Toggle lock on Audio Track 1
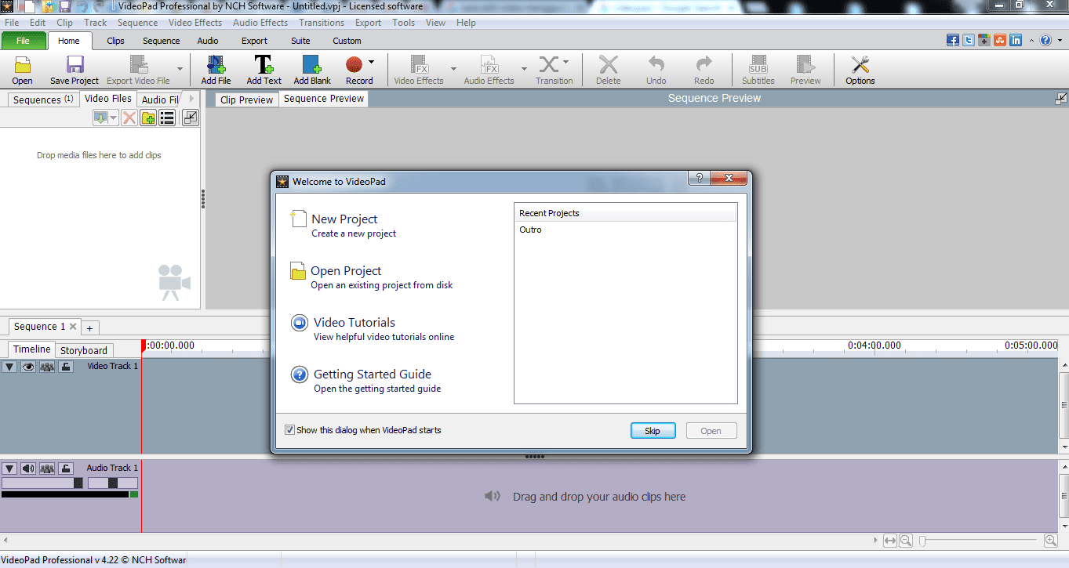Viewport: 1069px width, 568px height. [x=66, y=469]
